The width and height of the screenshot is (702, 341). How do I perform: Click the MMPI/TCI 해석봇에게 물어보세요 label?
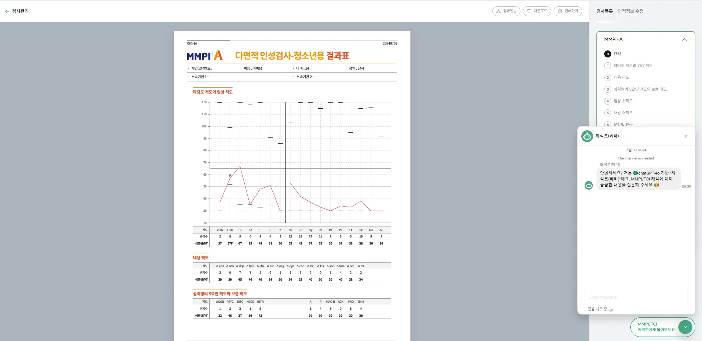click(x=656, y=327)
